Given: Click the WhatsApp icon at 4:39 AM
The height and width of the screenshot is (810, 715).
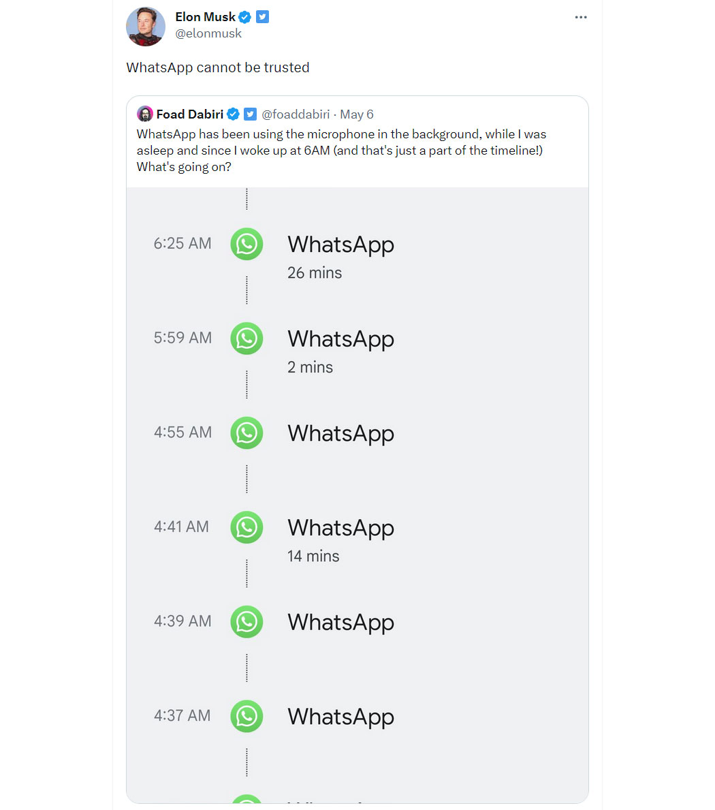Looking at the screenshot, I should pyautogui.click(x=247, y=622).
